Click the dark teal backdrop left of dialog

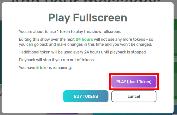pos(1,52)
